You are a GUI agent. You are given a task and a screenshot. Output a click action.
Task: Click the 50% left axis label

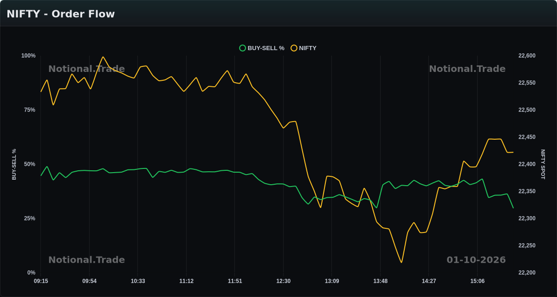30,164
